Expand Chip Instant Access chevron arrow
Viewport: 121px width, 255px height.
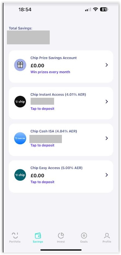click(x=107, y=102)
